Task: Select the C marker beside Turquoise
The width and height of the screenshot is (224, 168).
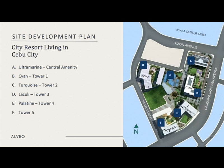Action: [x=191, y=61]
